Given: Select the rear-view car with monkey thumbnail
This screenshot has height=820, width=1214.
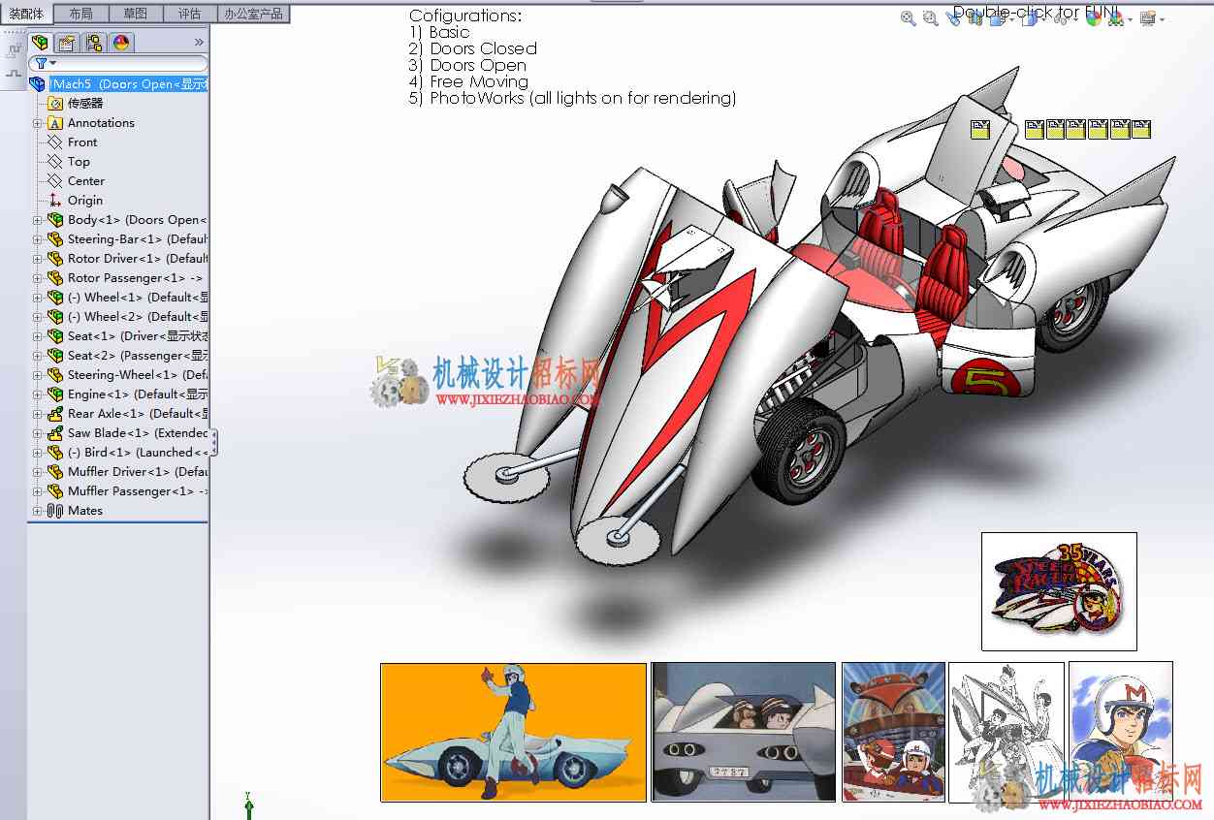Looking at the screenshot, I should [x=744, y=732].
